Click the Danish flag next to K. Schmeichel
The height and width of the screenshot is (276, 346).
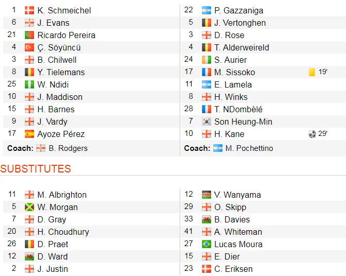click(x=29, y=10)
